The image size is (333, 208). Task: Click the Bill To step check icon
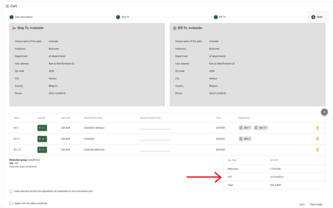point(216,17)
